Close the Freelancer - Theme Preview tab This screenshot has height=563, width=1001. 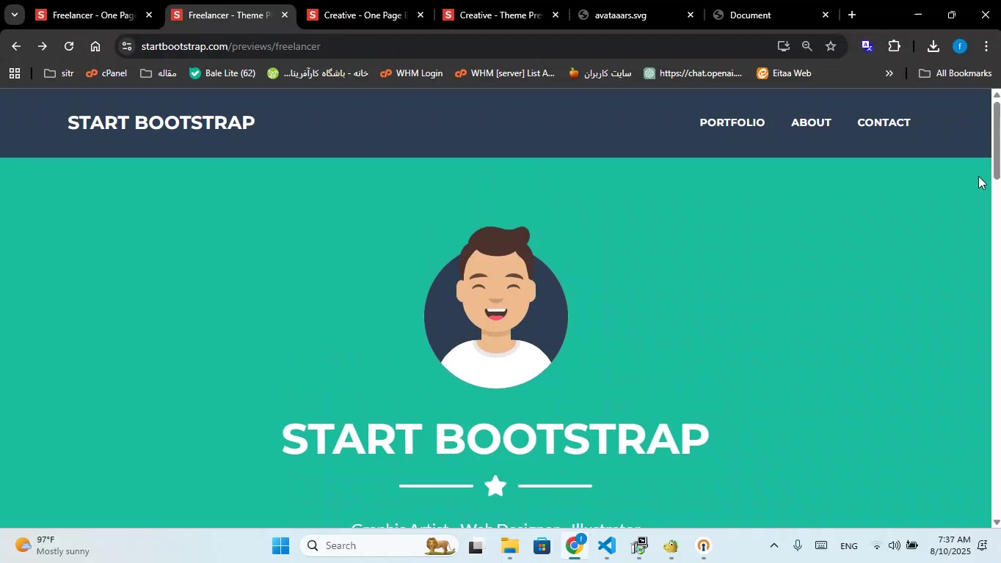[x=285, y=15]
